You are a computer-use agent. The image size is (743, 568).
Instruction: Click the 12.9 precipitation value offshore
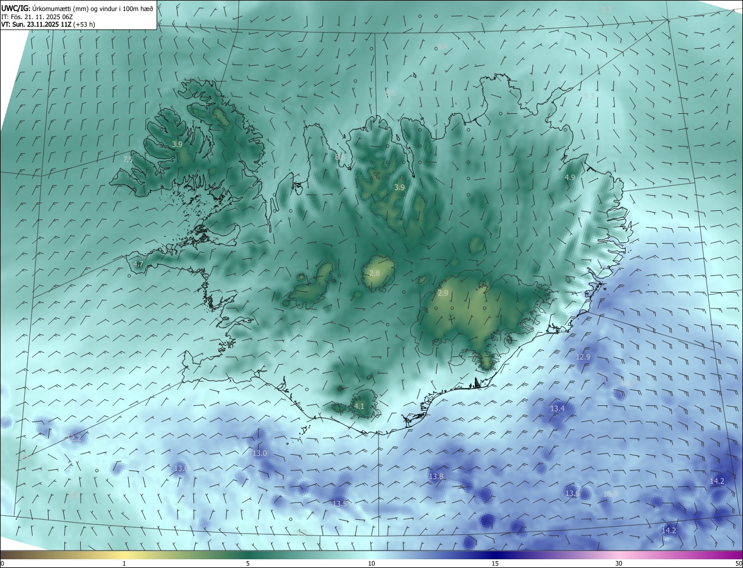(x=583, y=357)
